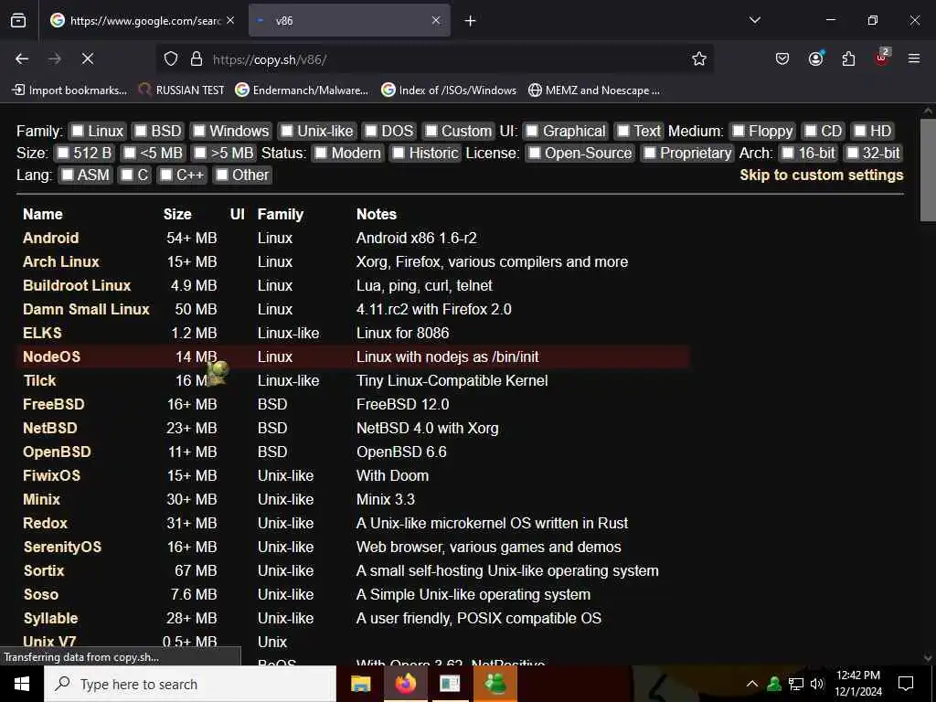This screenshot has height=702, width=936.
Task: Enable the DOS family filter
Action: [x=371, y=131]
